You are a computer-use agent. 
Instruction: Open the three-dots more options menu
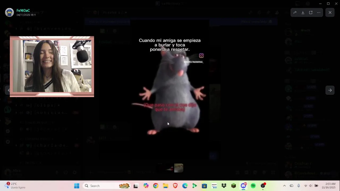tap(319, 12)
